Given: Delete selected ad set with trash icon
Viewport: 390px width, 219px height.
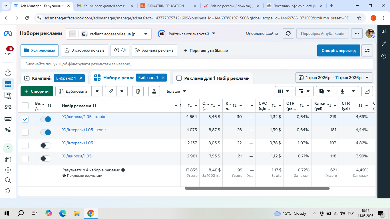Looking at the screenshot, I should point(138,91).
